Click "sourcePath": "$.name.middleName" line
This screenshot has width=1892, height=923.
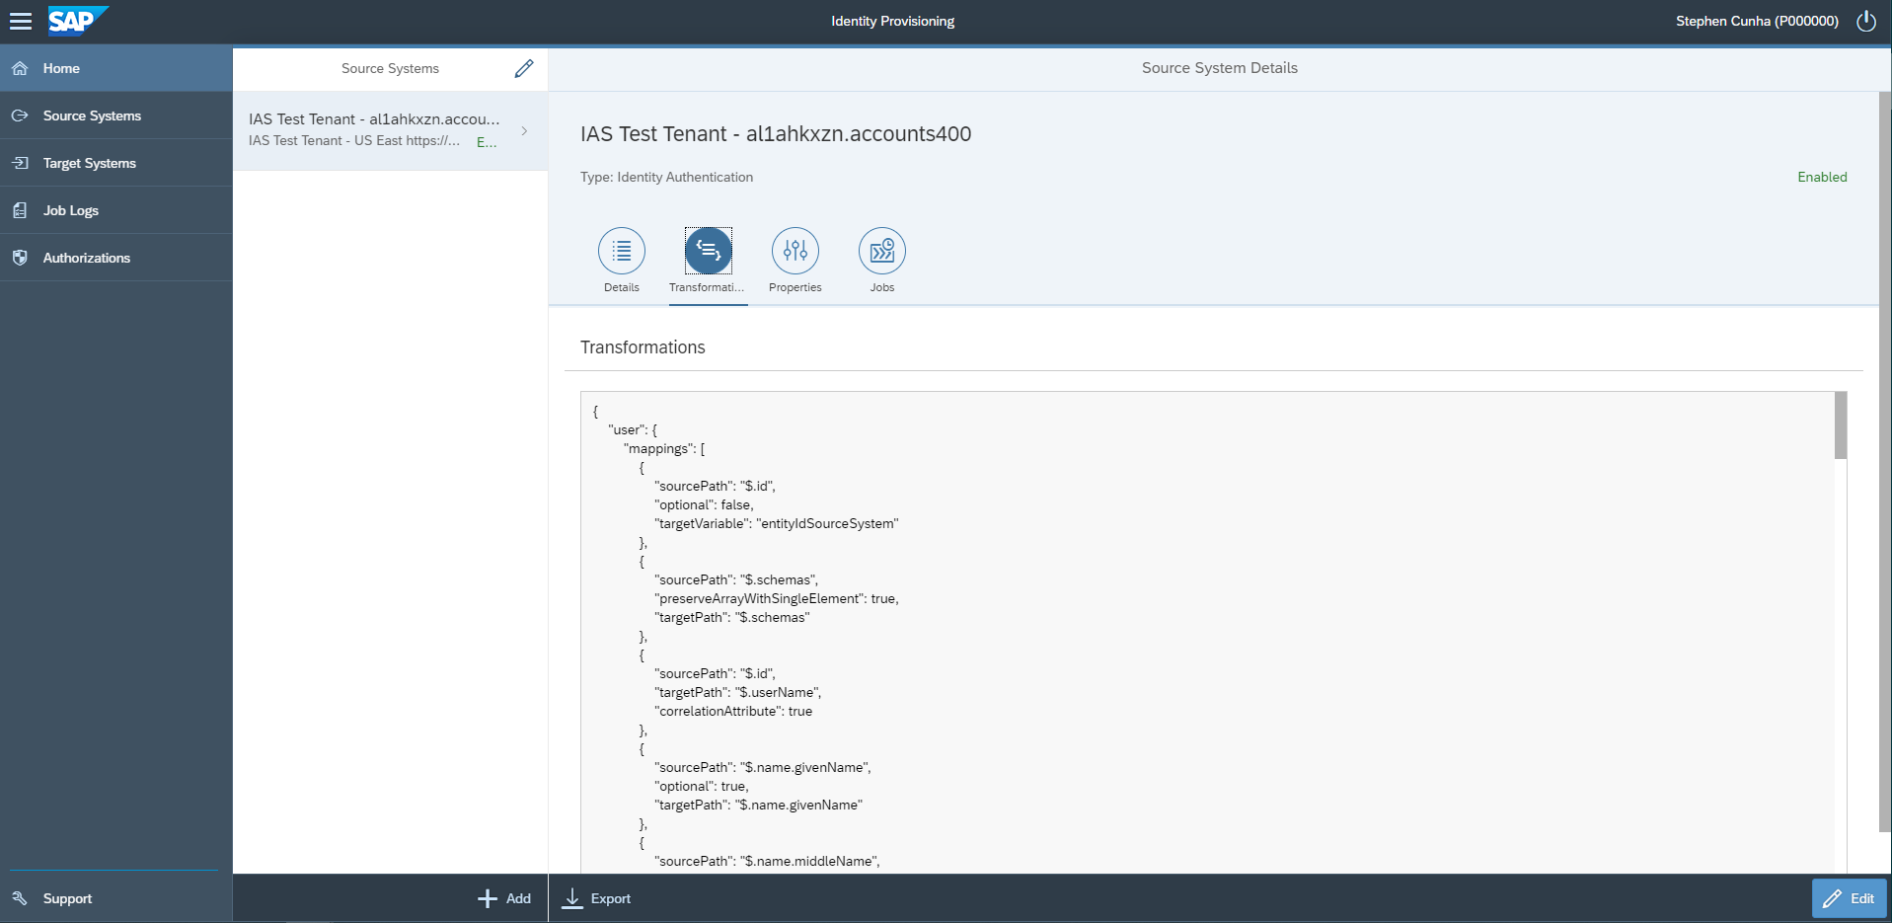point(767,861)
